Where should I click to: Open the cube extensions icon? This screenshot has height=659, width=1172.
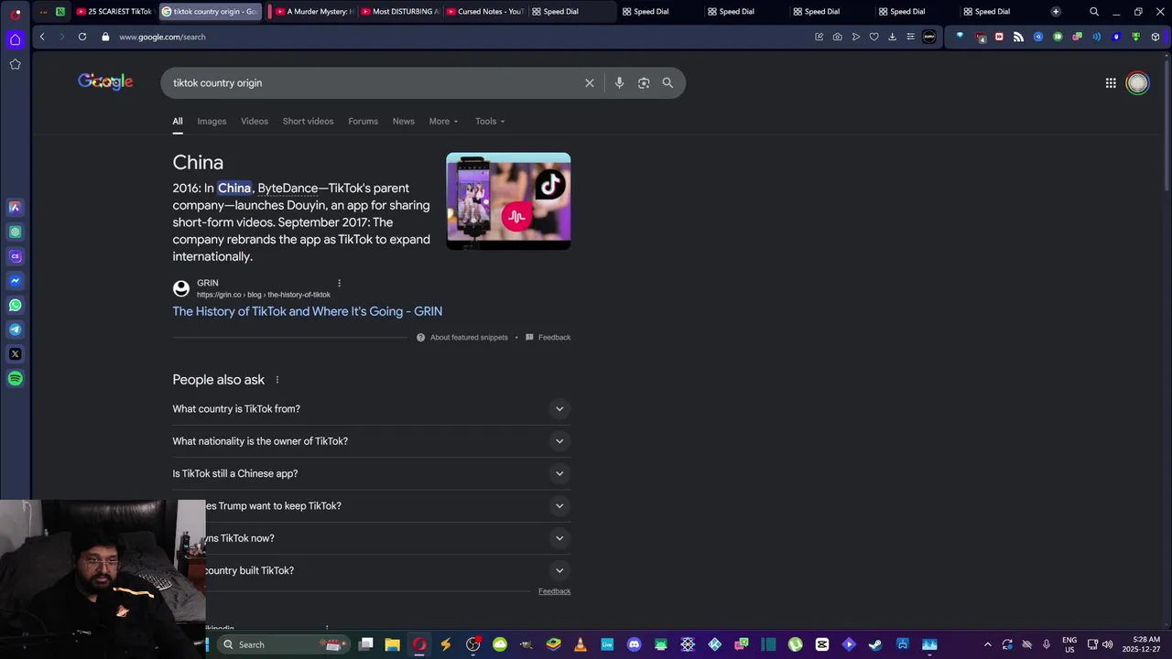tap(1156, 37)
